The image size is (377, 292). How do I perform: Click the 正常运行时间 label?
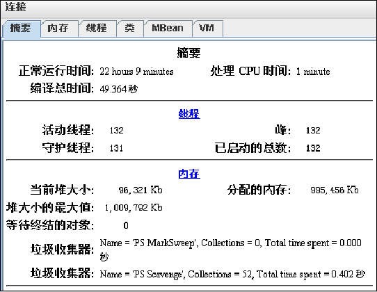(x=56, y=71)
